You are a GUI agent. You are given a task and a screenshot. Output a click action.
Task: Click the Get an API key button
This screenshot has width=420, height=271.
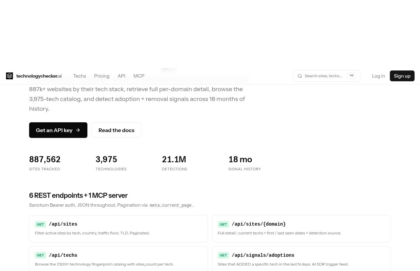tap(58, 130)
